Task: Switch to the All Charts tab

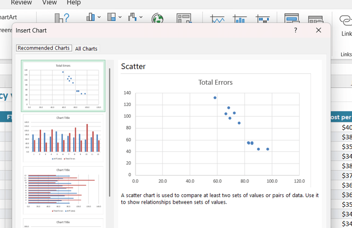Action: tap(86, 49)
